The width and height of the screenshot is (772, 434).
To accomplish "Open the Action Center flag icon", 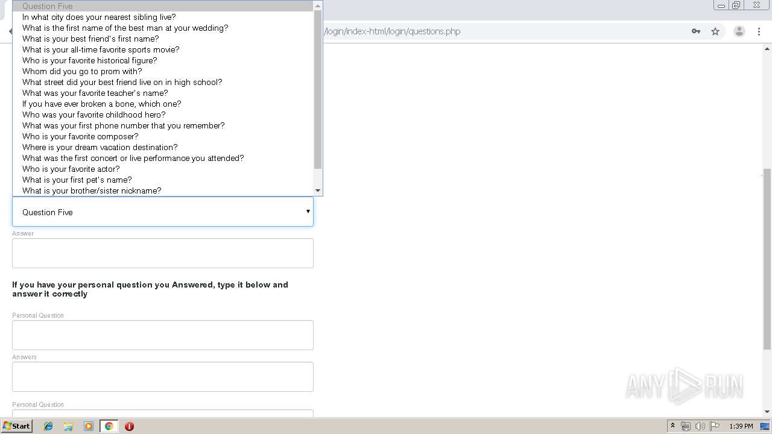I will (715, 426).
